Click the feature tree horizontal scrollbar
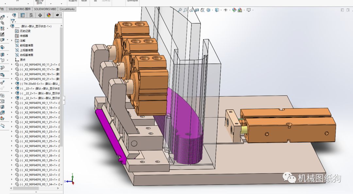This screenshot has height=194, width=353. pos(26,188)
